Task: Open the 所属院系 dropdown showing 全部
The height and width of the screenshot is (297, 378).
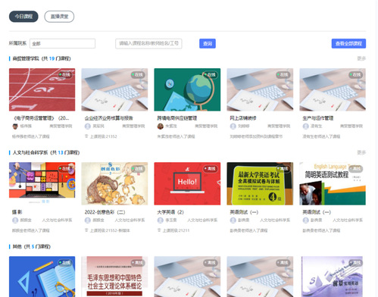Action: (62, 43)
